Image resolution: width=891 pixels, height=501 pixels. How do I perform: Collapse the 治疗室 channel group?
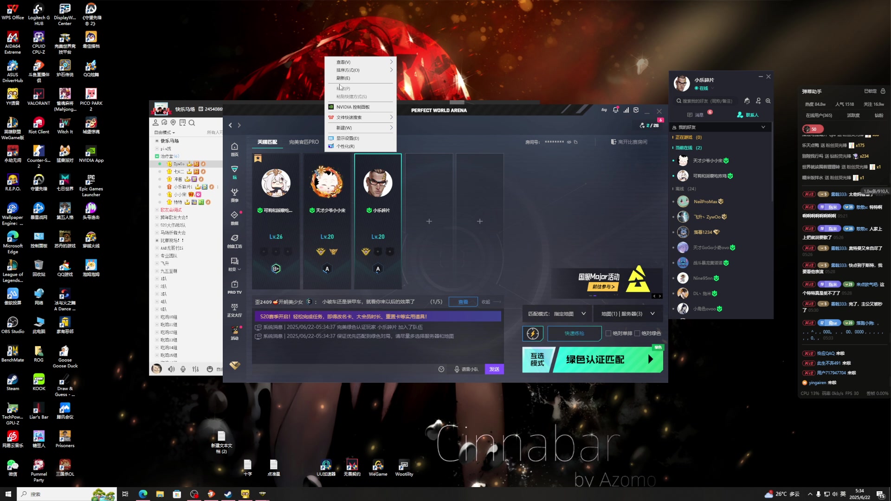click(157, 156)
